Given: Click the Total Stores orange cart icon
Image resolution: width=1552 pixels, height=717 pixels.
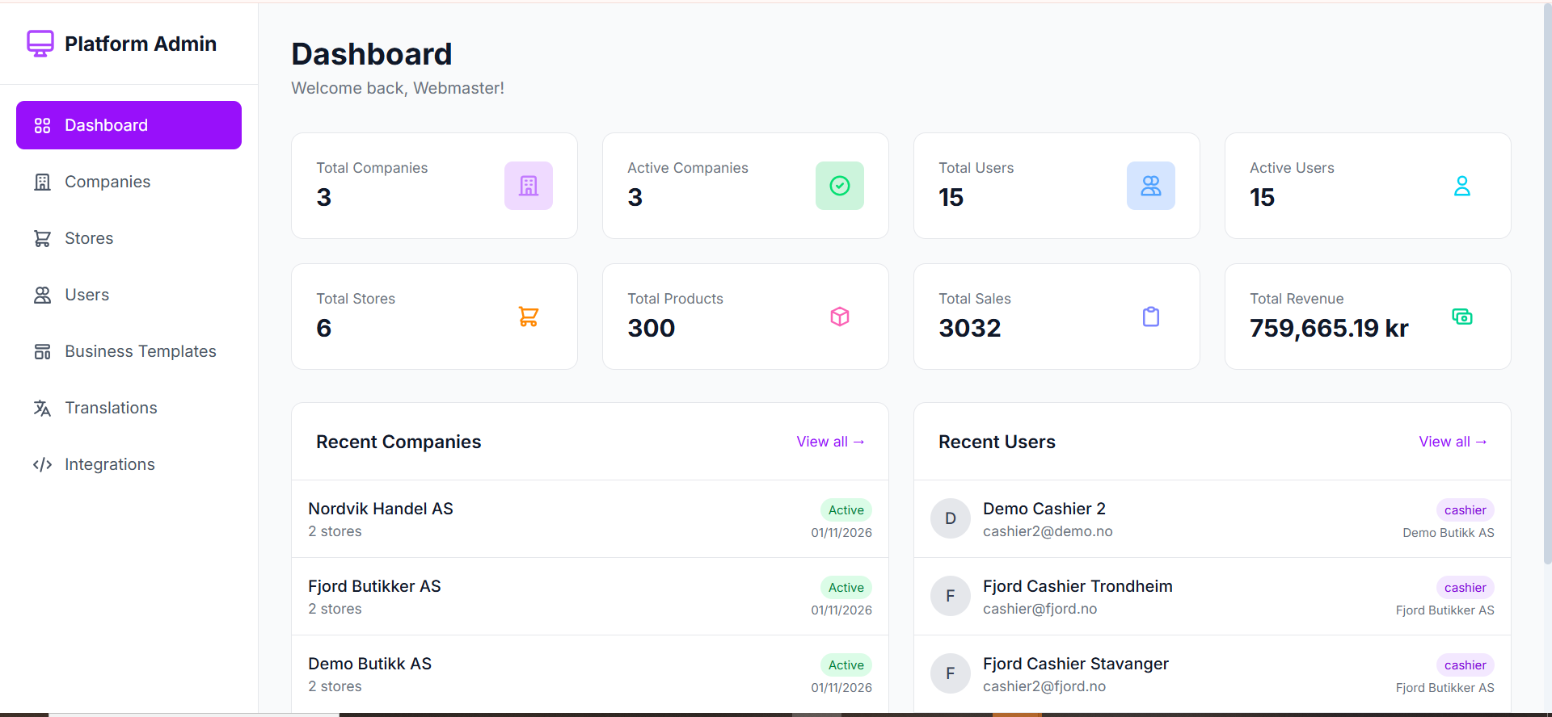Looking at the screenshot, I should [528, 317].
